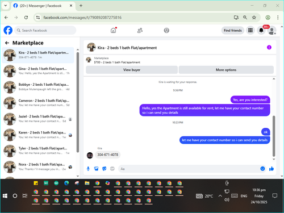Click Kira's small avatar beside phone message
Viewport: 284px width, 213px height.
(x=90, y=155)
